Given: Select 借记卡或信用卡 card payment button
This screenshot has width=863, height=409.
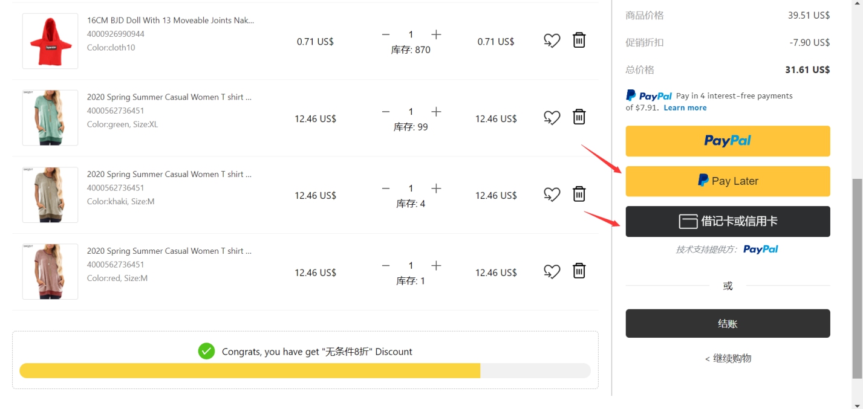Looking at the screenshot, I should tap(728, 221).
